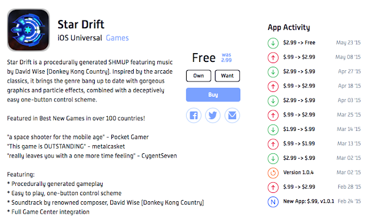377x223 pixels.
Task: Click the green arrow for Mar 14 price drop
Action: [273, 130]
